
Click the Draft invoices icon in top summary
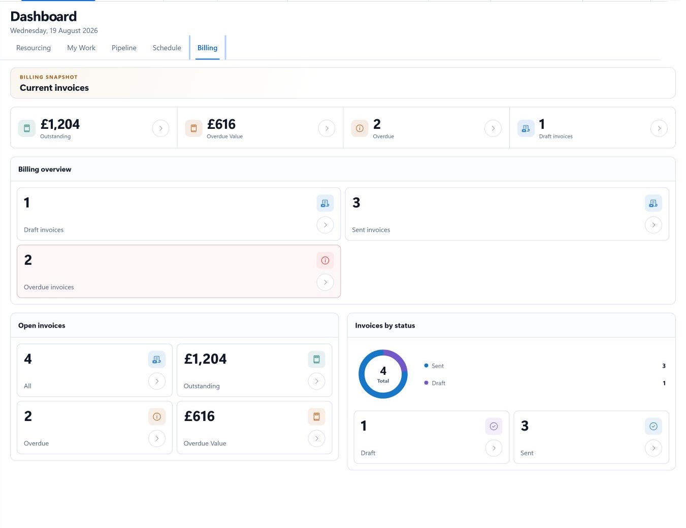click(x=526, y=128)
